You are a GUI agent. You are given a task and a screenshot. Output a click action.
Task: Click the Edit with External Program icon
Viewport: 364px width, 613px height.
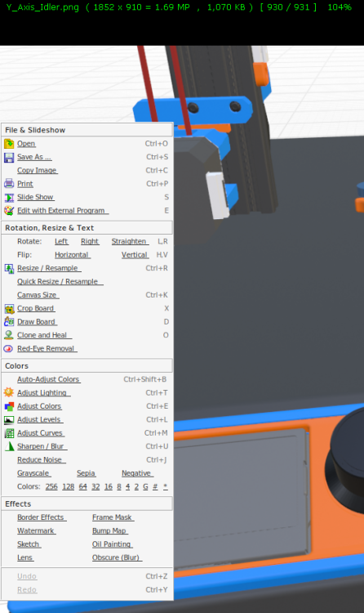click(9, 211)
